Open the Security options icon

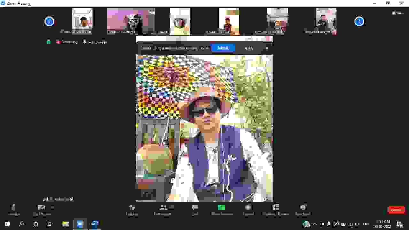click(132, 208)
